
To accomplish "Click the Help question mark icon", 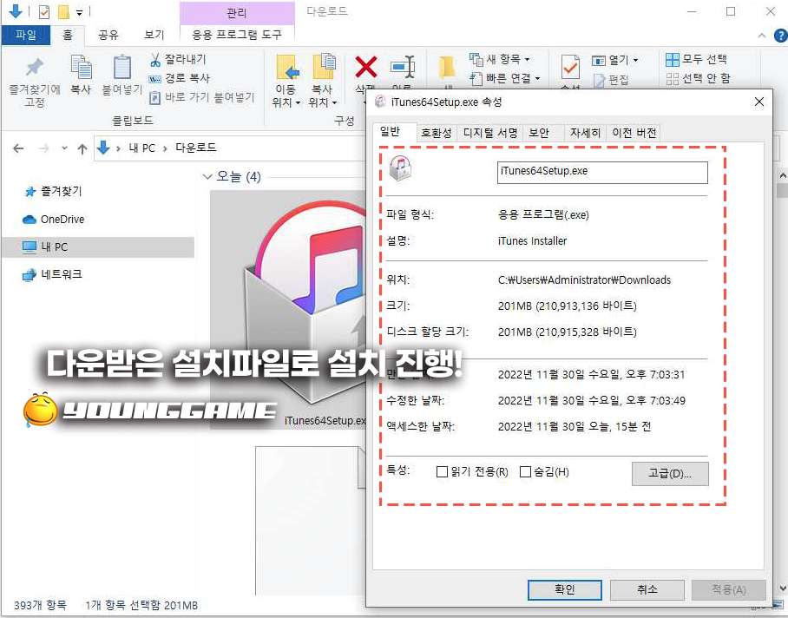I will click(780, 36).
